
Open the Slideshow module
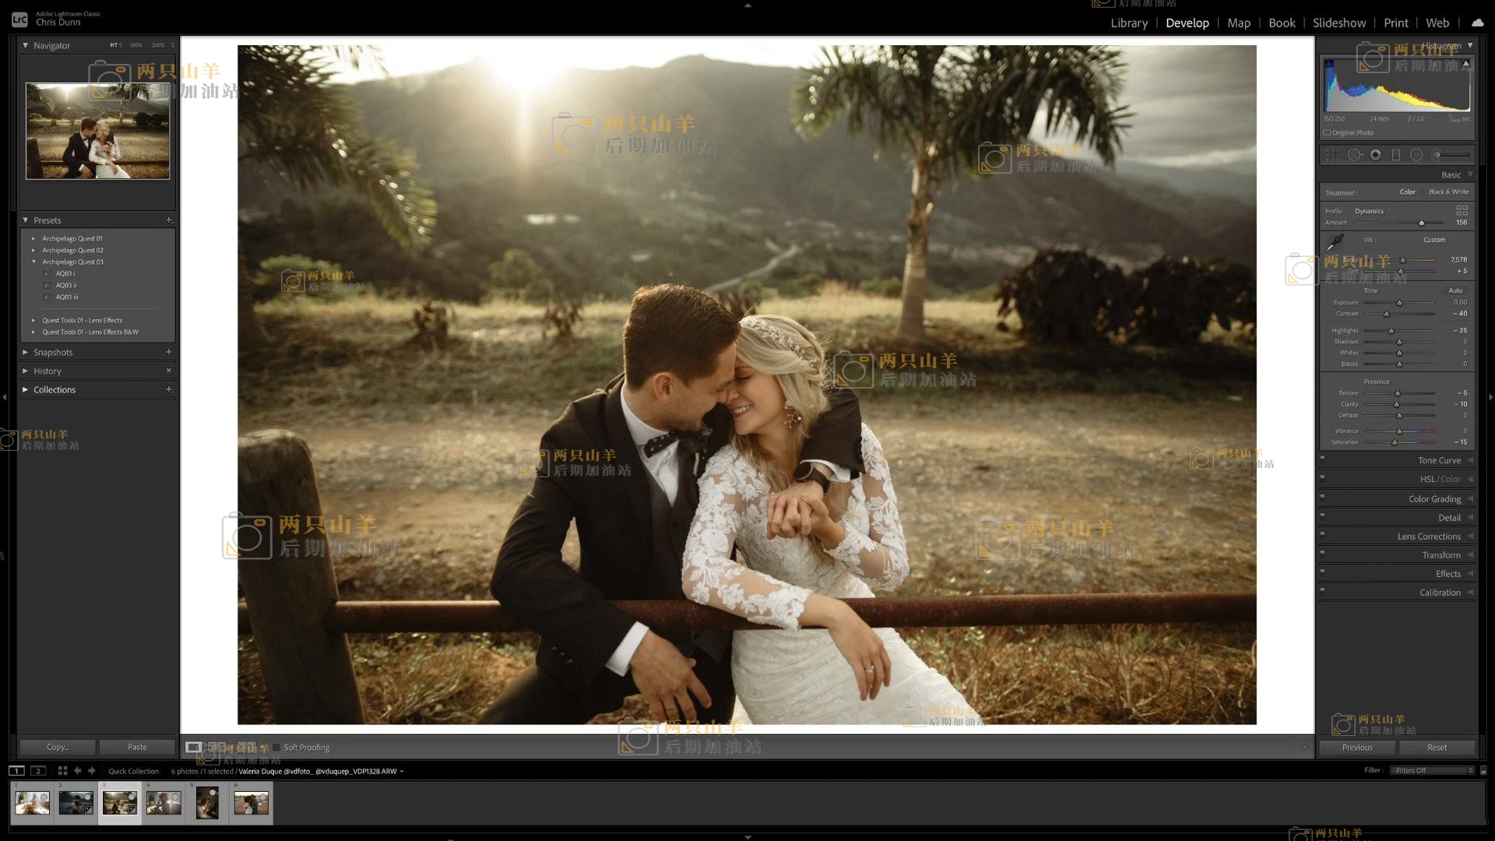click(1338, 23)
